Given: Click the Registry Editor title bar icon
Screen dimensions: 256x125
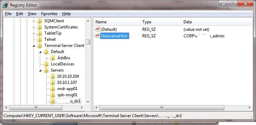Looking at the screenshot, I should [5, 5].
